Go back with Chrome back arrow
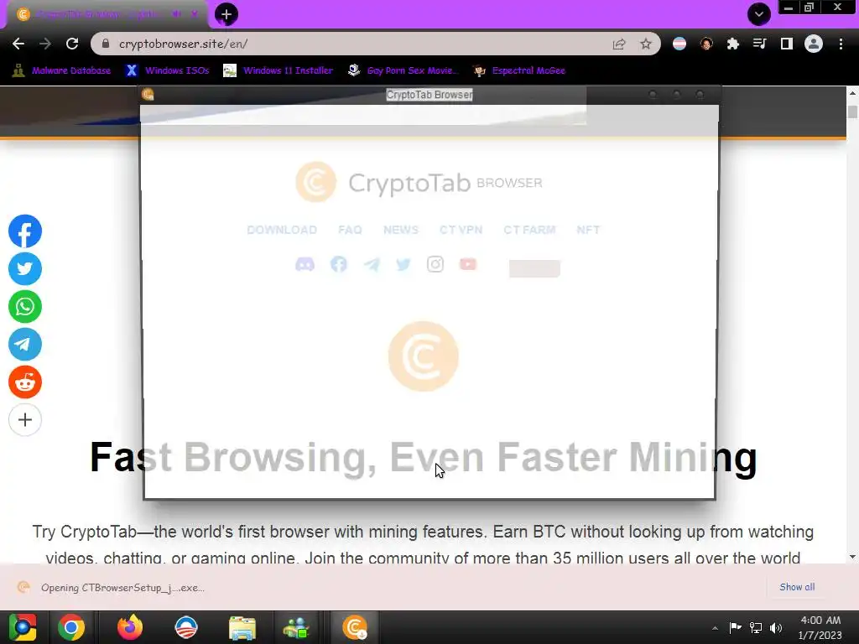The image size is (859, 644). point(18,44)
